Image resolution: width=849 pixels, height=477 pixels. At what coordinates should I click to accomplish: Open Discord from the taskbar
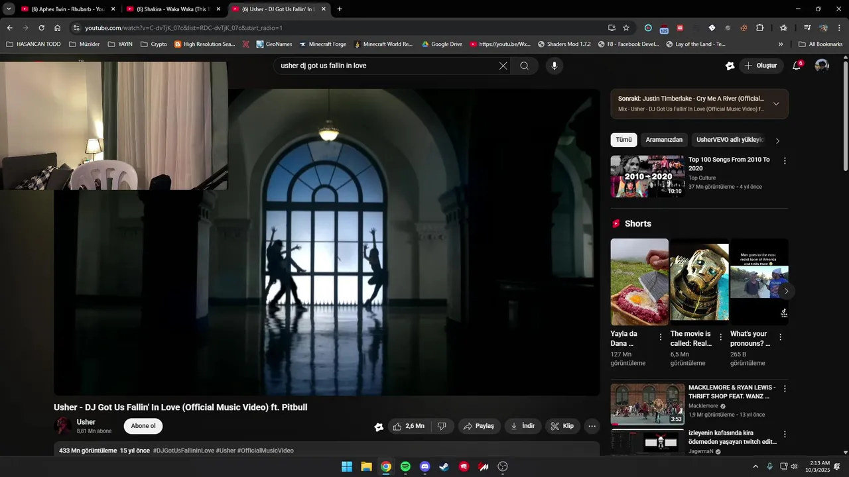[x=425, y=466]
